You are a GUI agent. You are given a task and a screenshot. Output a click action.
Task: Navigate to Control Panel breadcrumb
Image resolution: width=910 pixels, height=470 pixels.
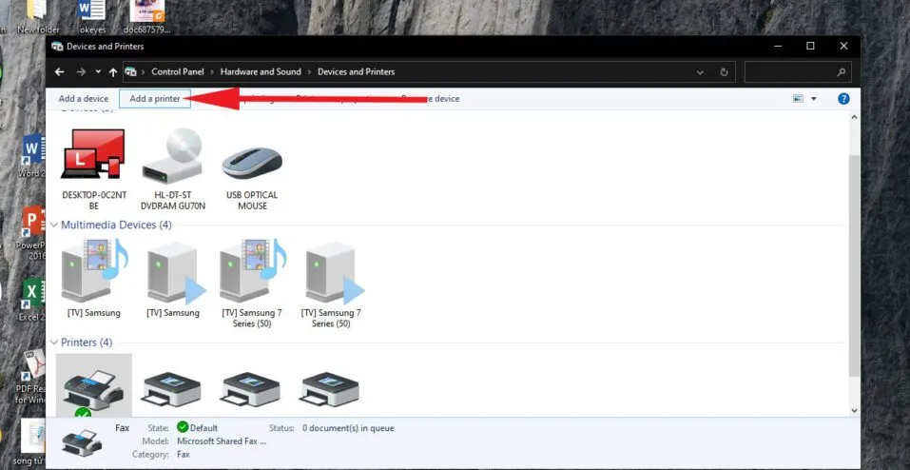[x=180, y=72]
